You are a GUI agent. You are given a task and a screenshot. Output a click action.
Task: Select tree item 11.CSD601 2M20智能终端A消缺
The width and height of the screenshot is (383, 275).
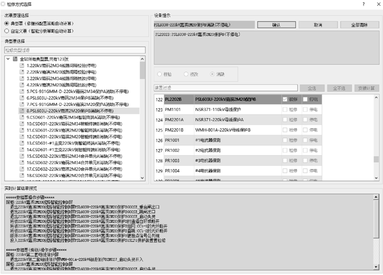[x=74, y=130]
